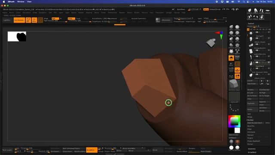Expand the ArrayMesh palette section
The image size is (275, 155).
(252, 152)
